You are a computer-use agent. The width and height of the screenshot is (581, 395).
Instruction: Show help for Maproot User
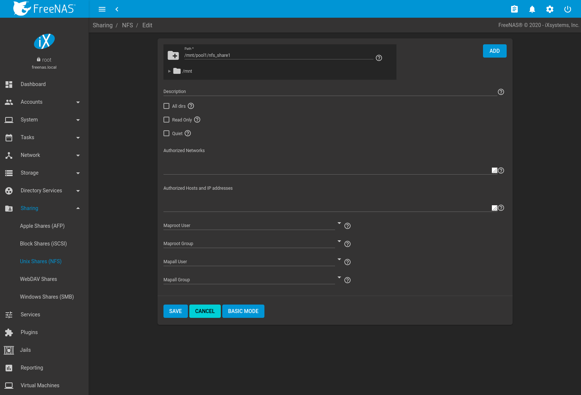point(347,226)
